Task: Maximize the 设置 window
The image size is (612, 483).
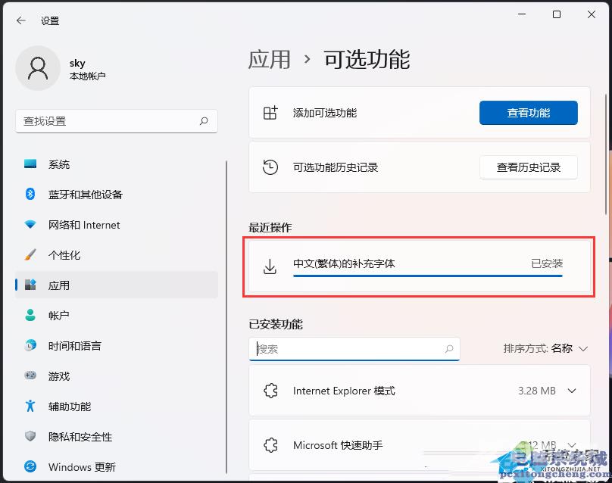Action: [x=557, y=14]
